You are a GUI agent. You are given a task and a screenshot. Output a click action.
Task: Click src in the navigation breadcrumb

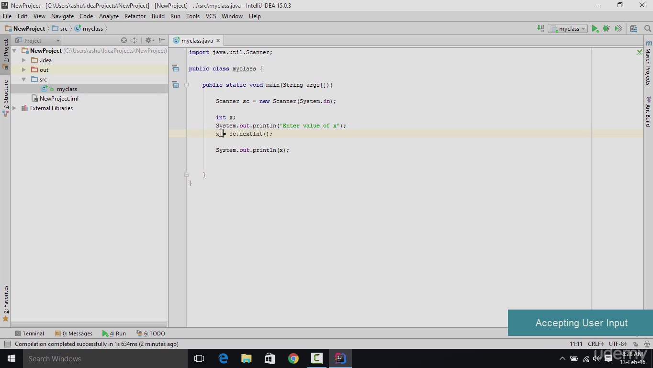[60, 29]
